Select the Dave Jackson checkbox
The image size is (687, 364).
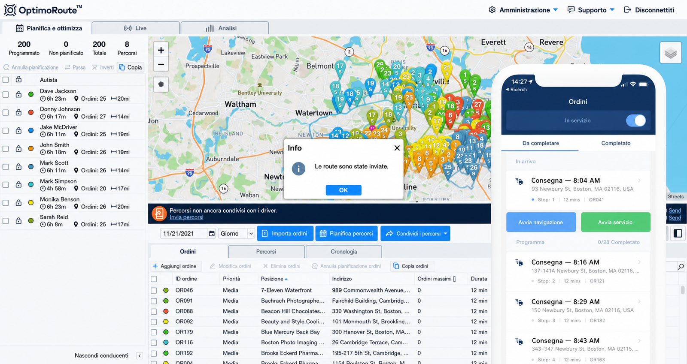pos(6,94)
